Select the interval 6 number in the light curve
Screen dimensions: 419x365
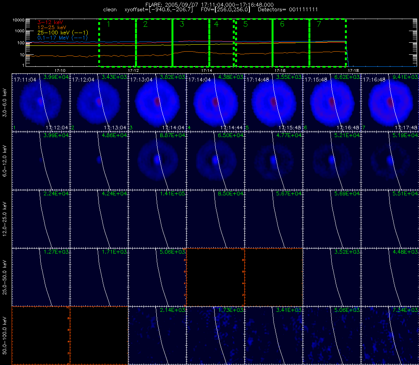[282, 24]
